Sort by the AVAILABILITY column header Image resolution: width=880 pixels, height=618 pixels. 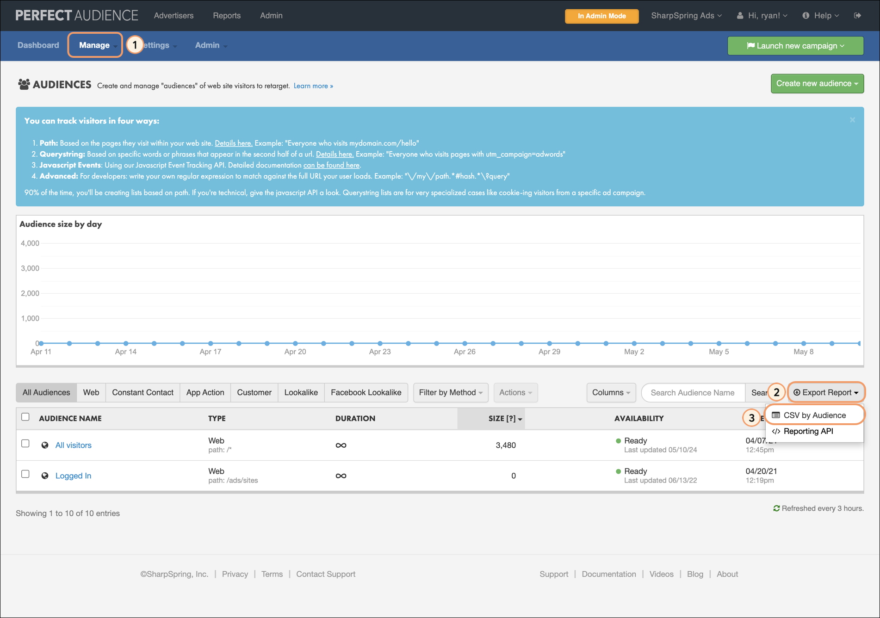639,418
